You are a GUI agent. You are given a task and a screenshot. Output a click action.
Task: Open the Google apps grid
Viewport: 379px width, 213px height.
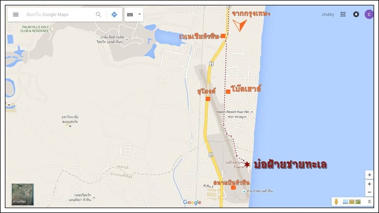(343, 14)
